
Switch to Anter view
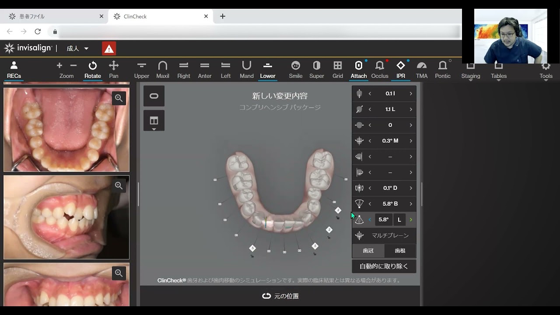pos(205,70)
